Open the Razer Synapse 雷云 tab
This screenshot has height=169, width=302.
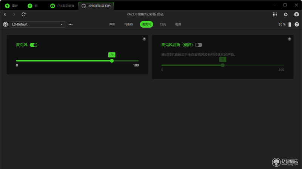tap(11, 6)
